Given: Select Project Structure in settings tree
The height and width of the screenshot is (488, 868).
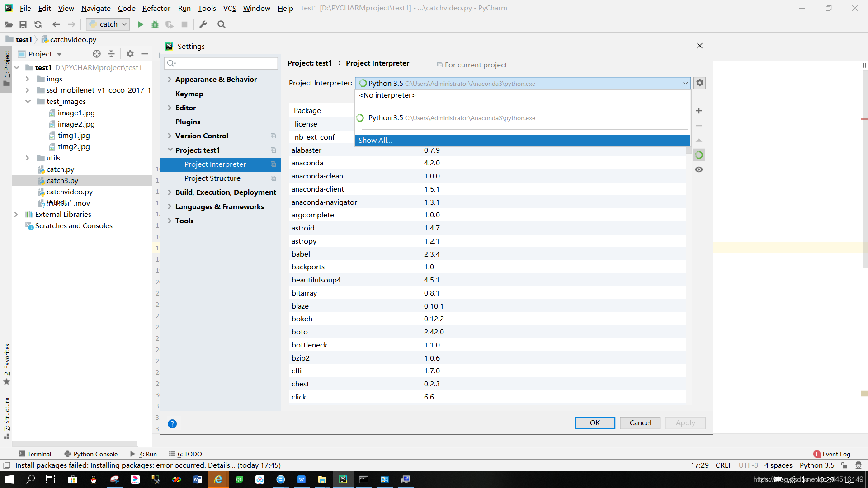Looking at the screenshot, I should 212,178.
